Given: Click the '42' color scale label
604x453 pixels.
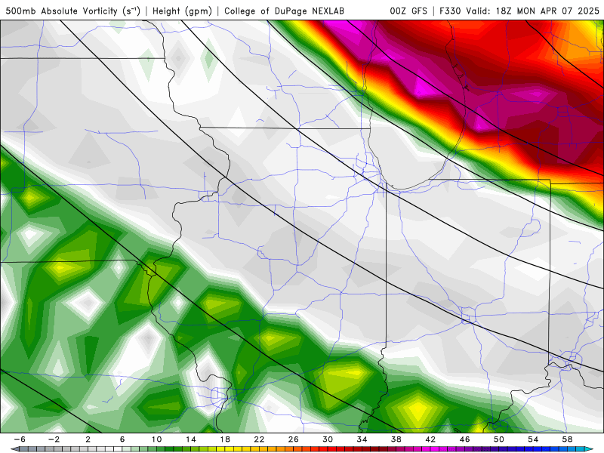Looking at the screenshot, I should (430, 439).
